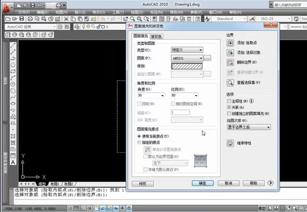Enable the 注释性 annotative checkbox
The height and width of the screenshot is (212, 307).
point(229,101)
